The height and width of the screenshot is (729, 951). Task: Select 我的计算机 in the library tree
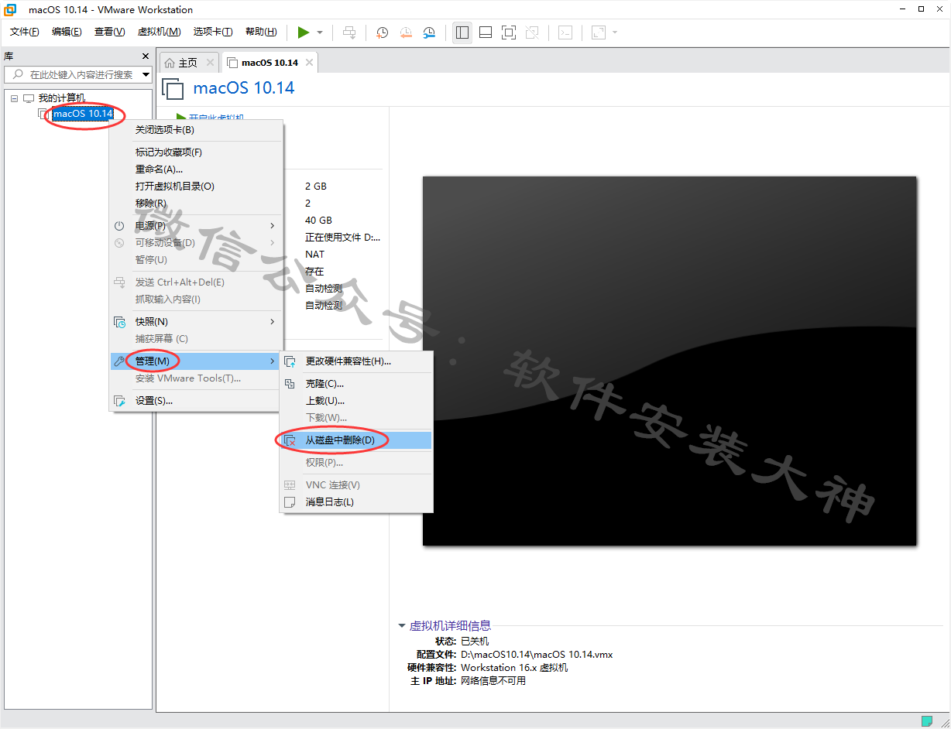click(62, 98)
